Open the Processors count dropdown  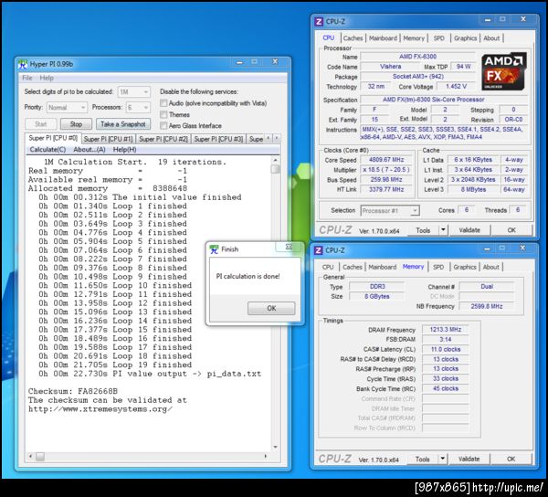pos(138,107)
